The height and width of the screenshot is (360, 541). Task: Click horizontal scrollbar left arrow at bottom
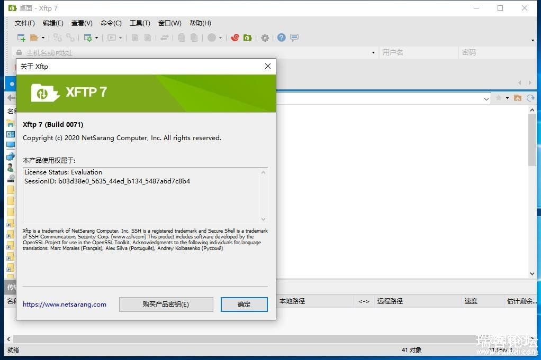pyautogui.click(x=8, y=339)
